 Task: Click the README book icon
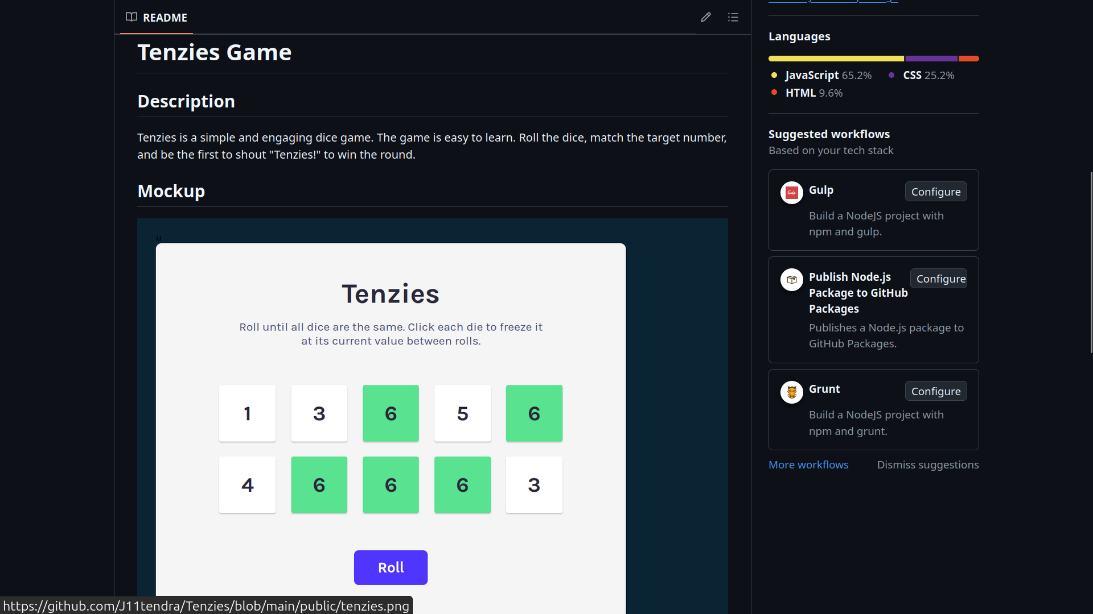[132, 17]
